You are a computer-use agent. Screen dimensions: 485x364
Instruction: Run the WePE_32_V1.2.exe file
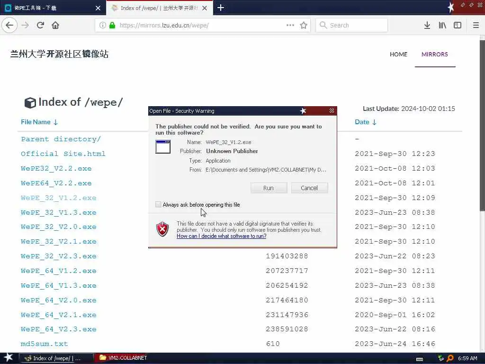(x=269, y=188)
